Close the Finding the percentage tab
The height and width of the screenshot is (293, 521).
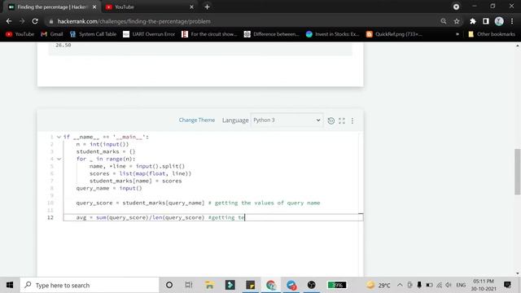tap(94, 7)
